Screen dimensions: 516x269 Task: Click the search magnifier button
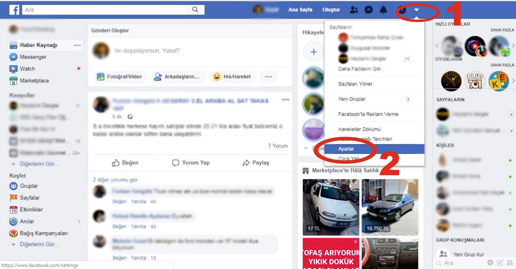click(195, 10)
